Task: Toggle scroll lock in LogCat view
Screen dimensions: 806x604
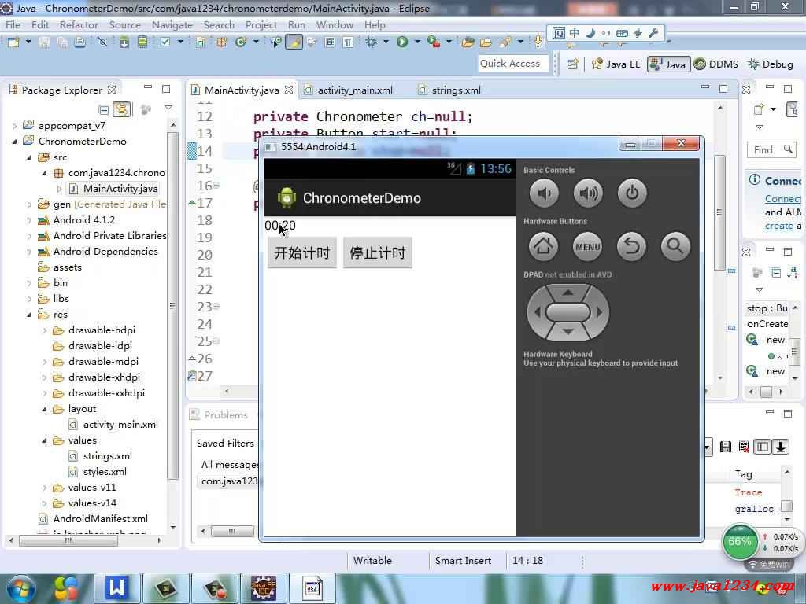Action: tap(781, 447)
